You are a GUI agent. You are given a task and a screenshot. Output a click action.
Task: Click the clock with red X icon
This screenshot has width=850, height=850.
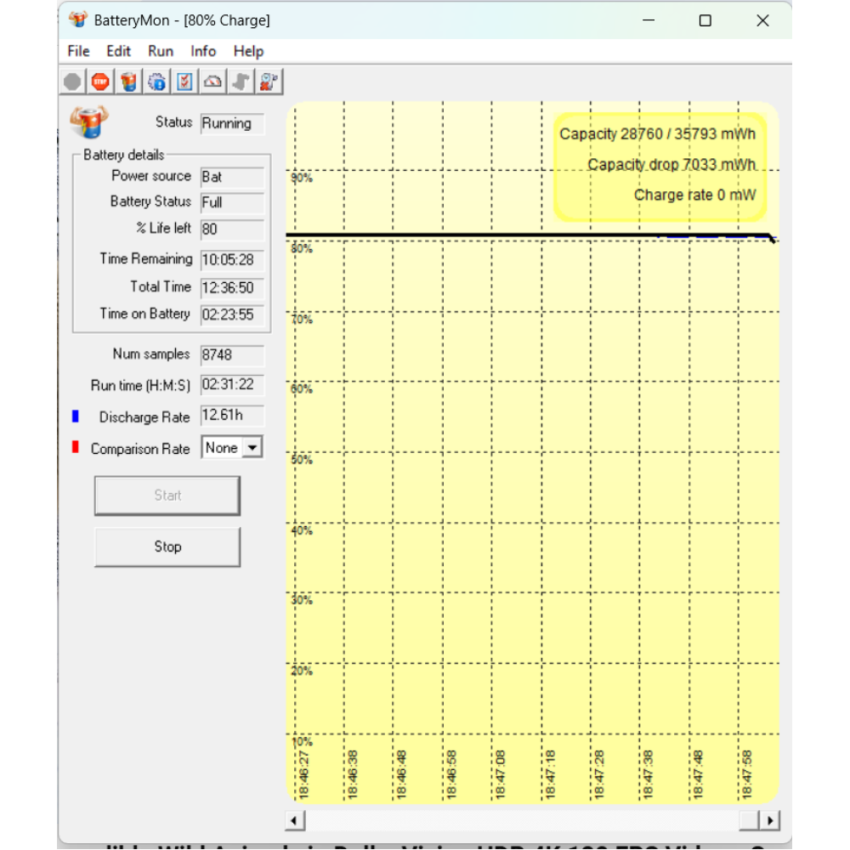click(269, 82)
